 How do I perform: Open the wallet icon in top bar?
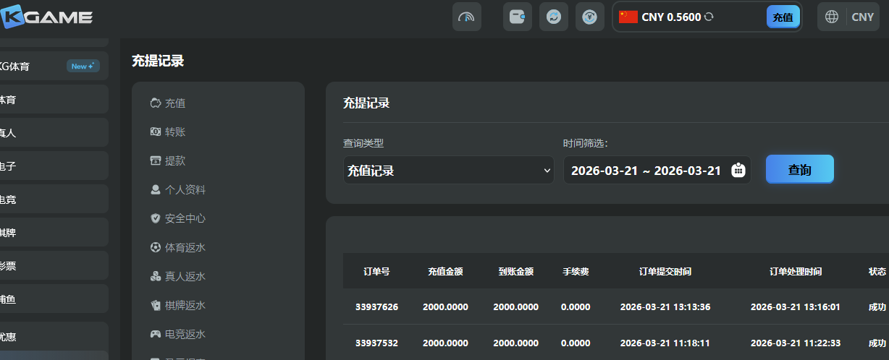click(518, 17)
